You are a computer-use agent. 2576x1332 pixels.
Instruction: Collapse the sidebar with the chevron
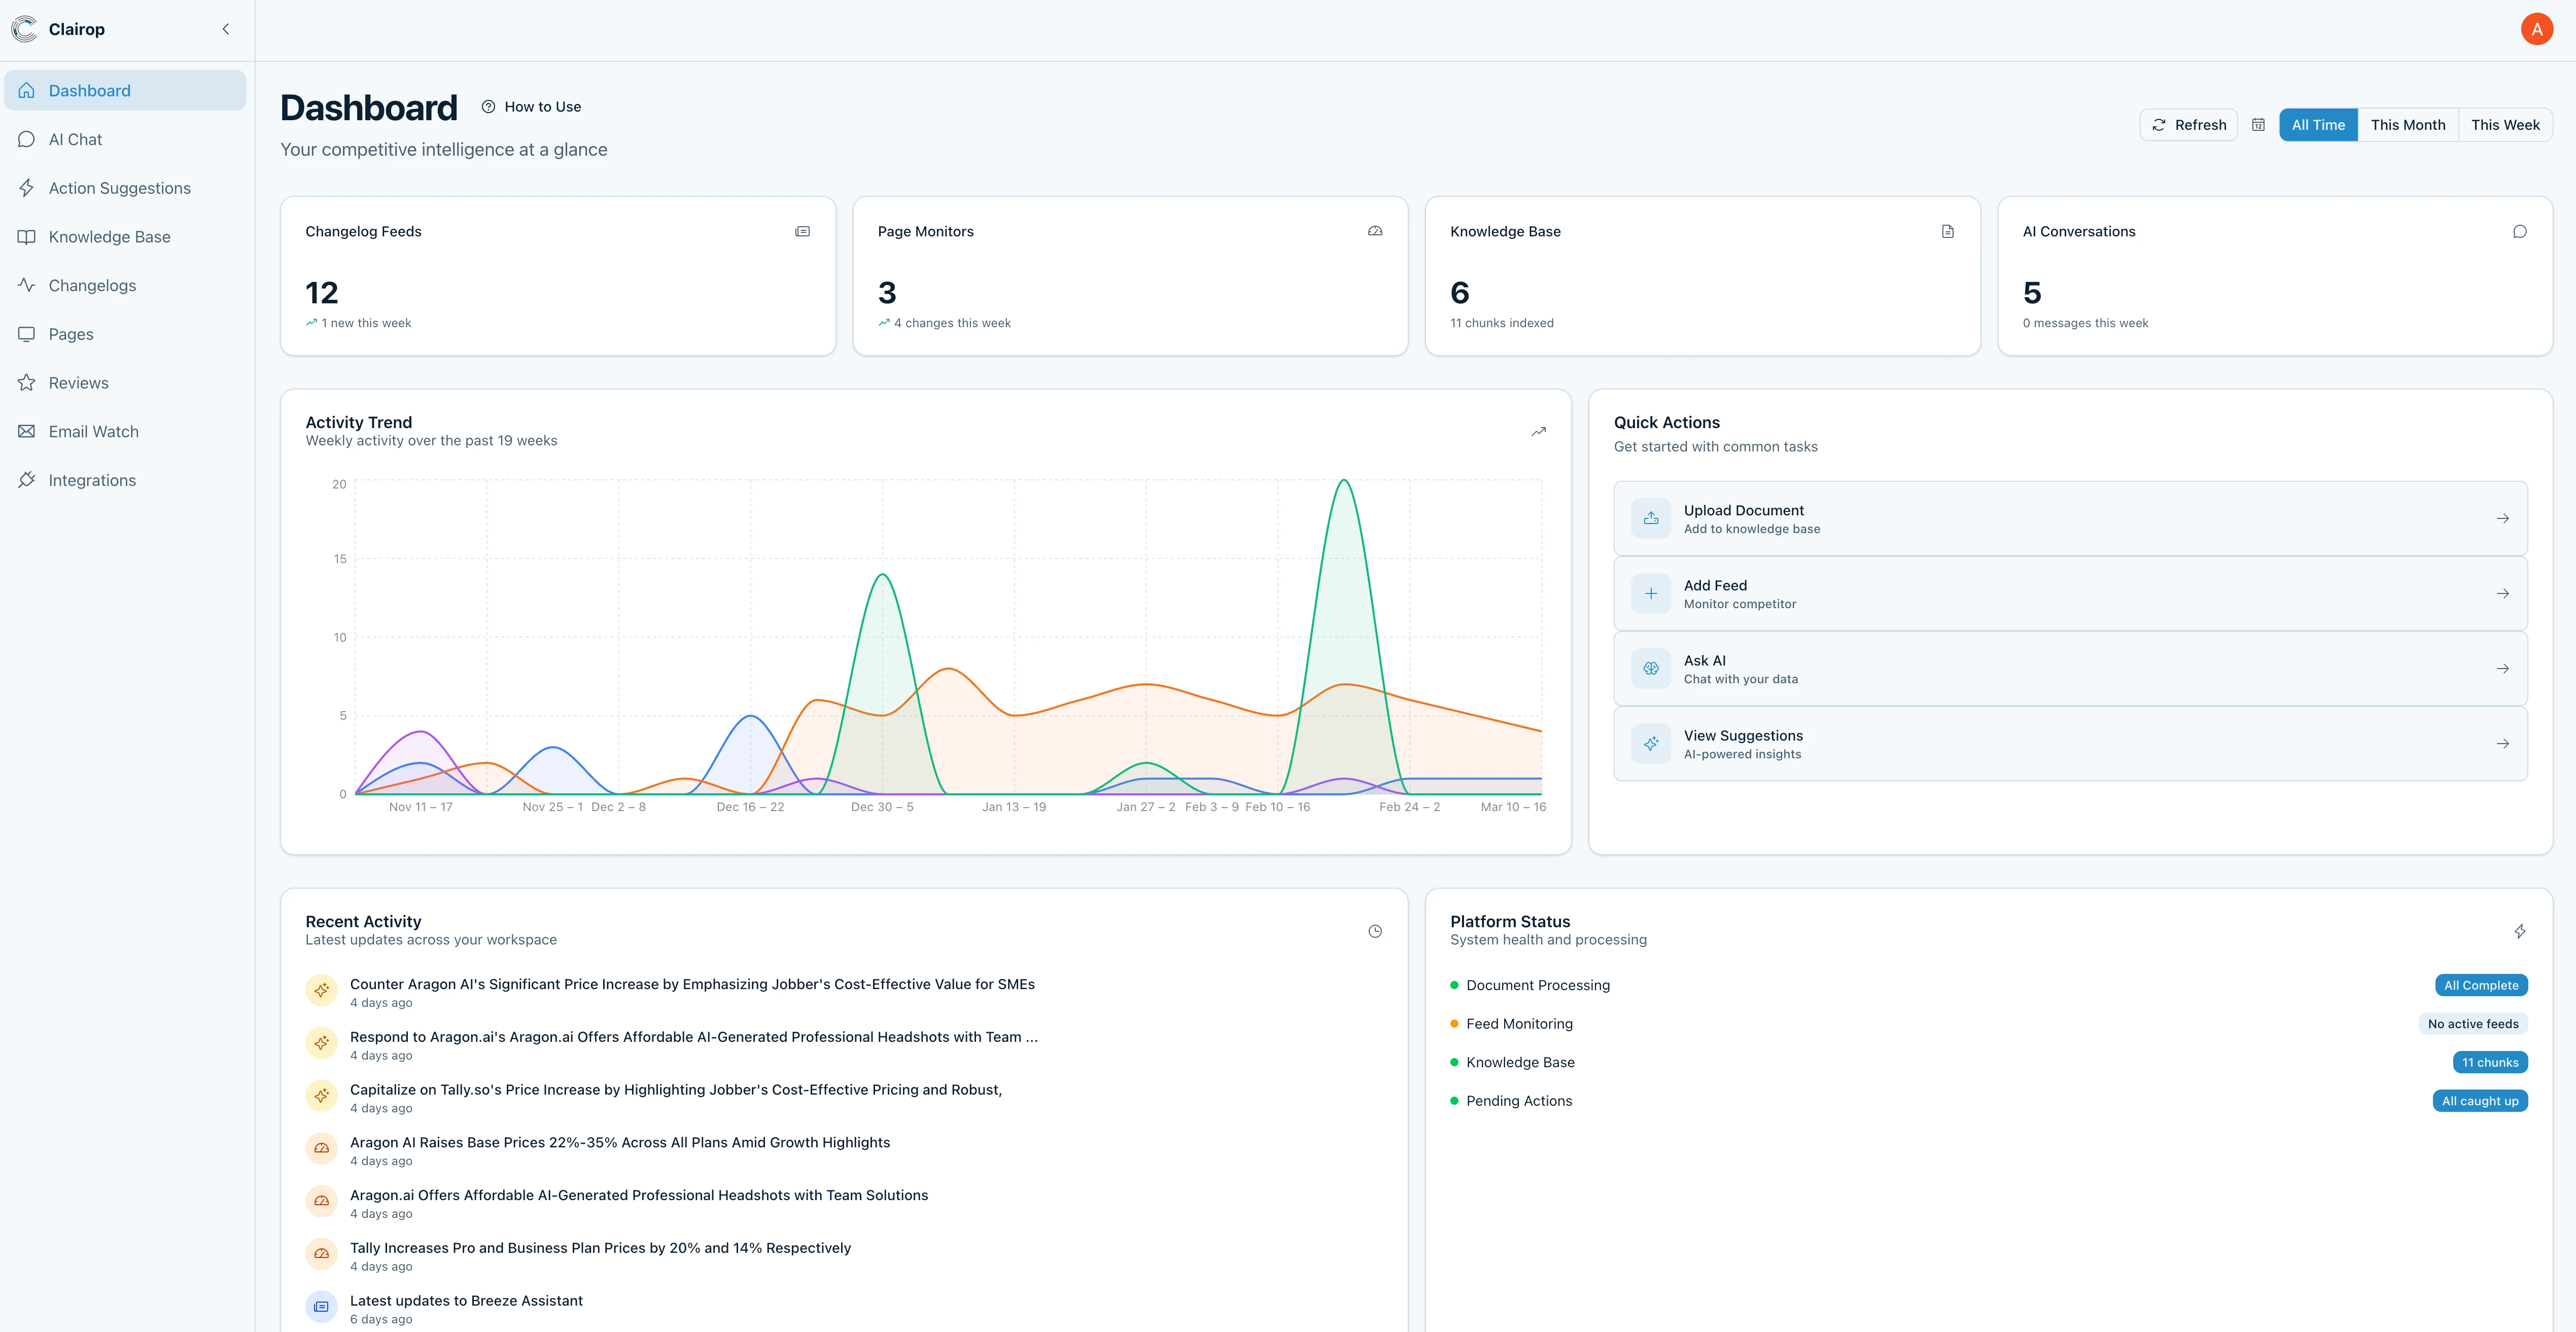[x=226, y=29]
